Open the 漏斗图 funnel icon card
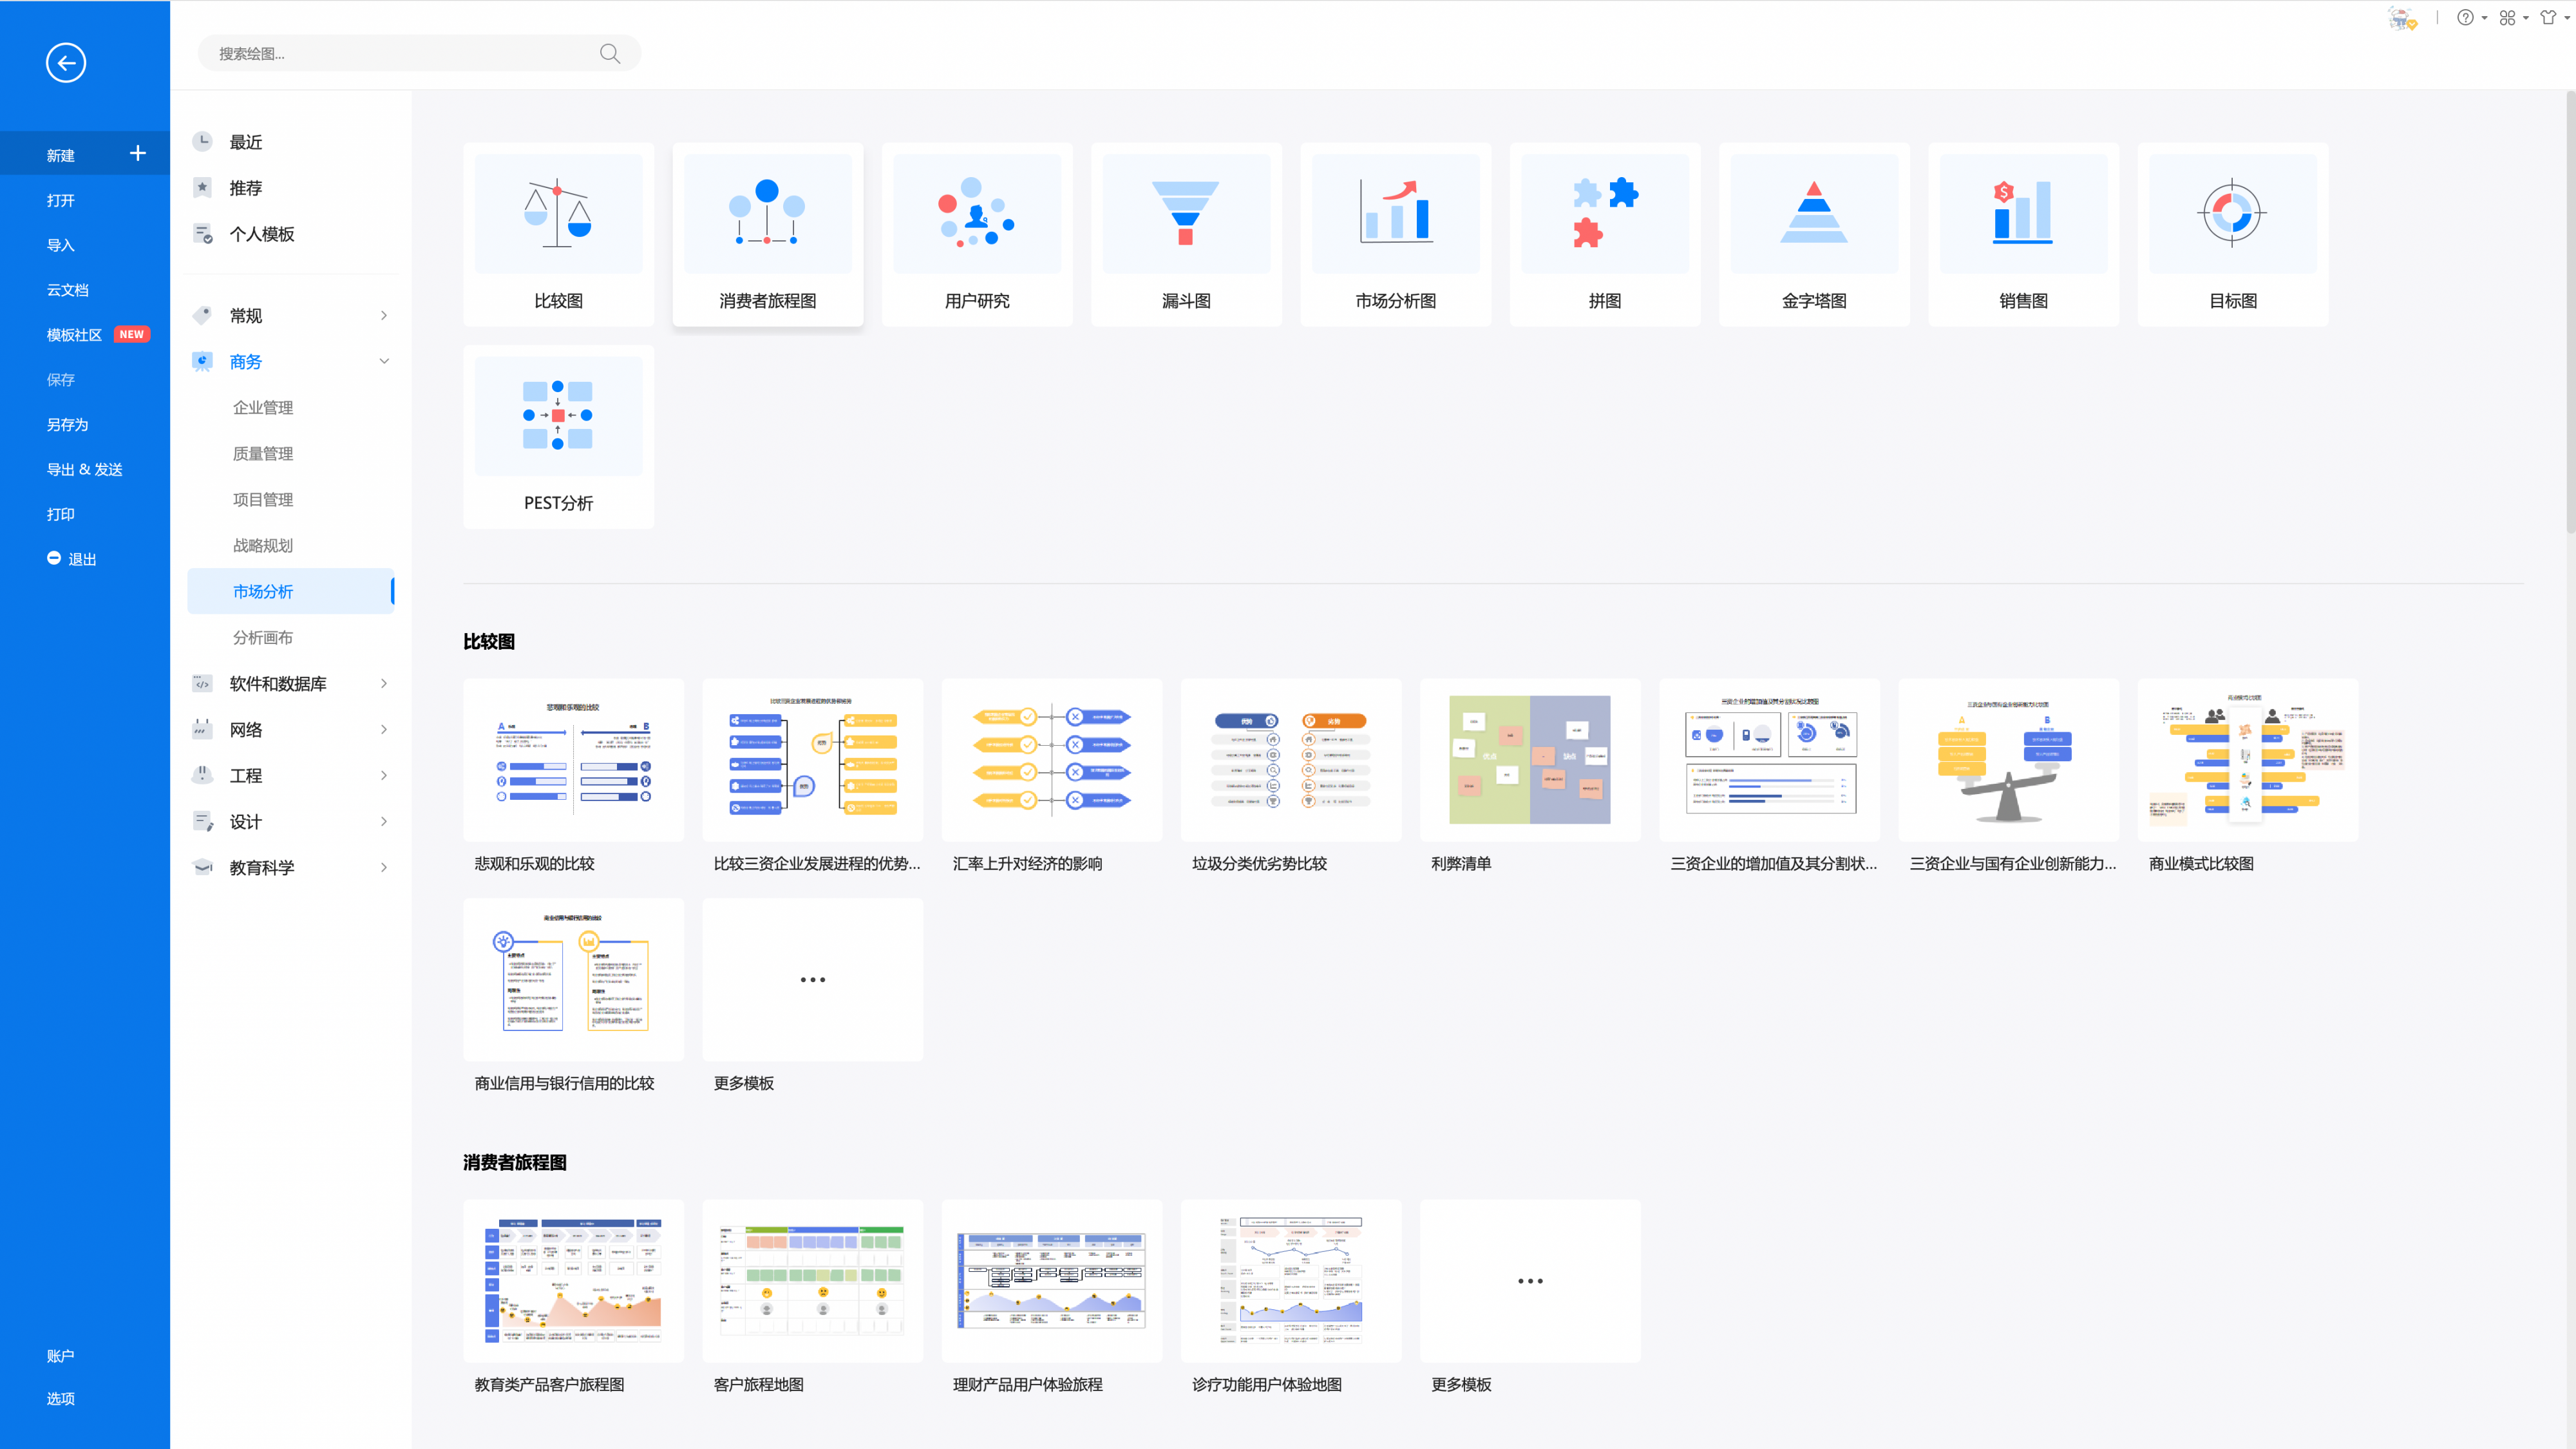The image size is (2576, 1449). [x=1186, y=234]
